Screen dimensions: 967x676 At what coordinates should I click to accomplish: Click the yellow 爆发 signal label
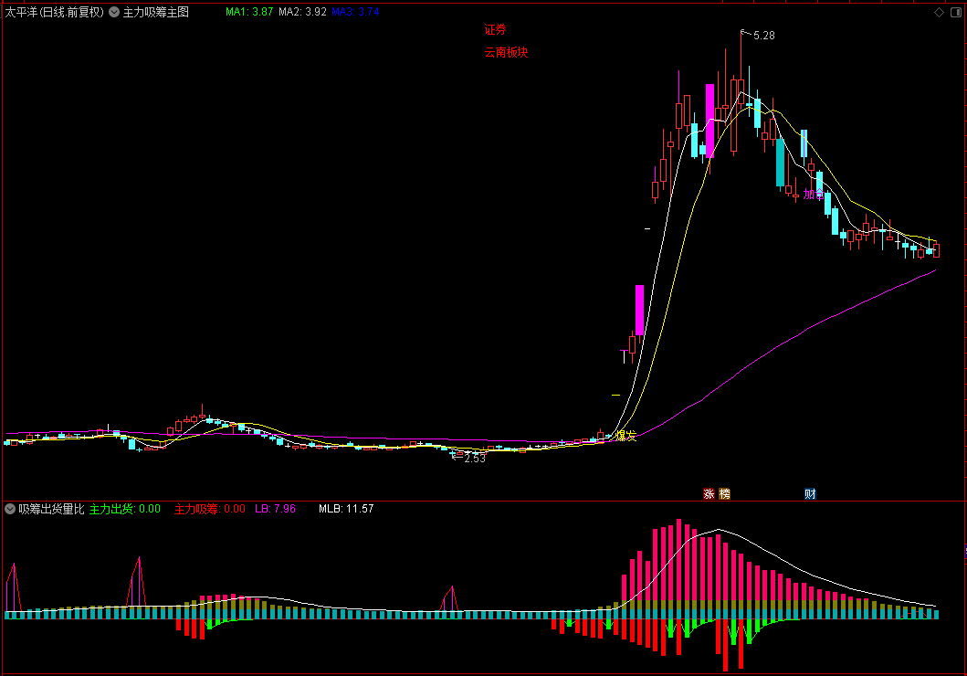626,436
